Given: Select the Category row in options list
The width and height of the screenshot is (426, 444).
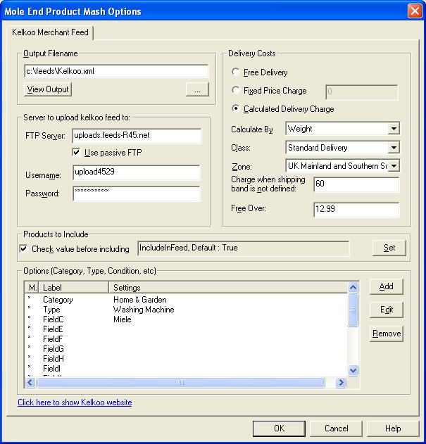Looking at the screenshot, I should [186, 300].
